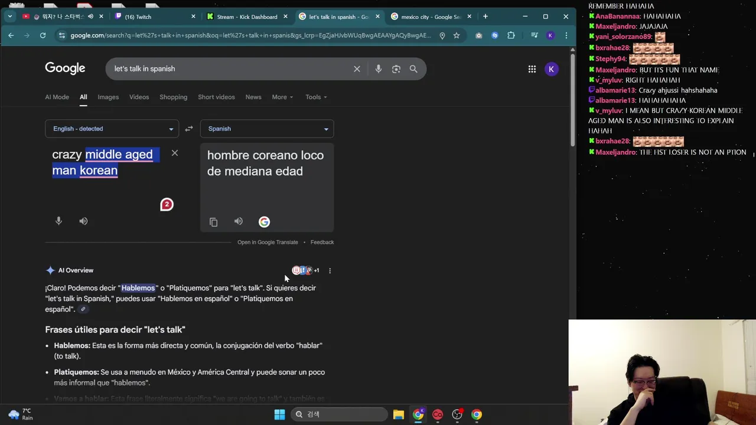This screenshot has height=425, width=756.
Task: Switch to mexico city Google Search tab
Action: click(431, 17)
